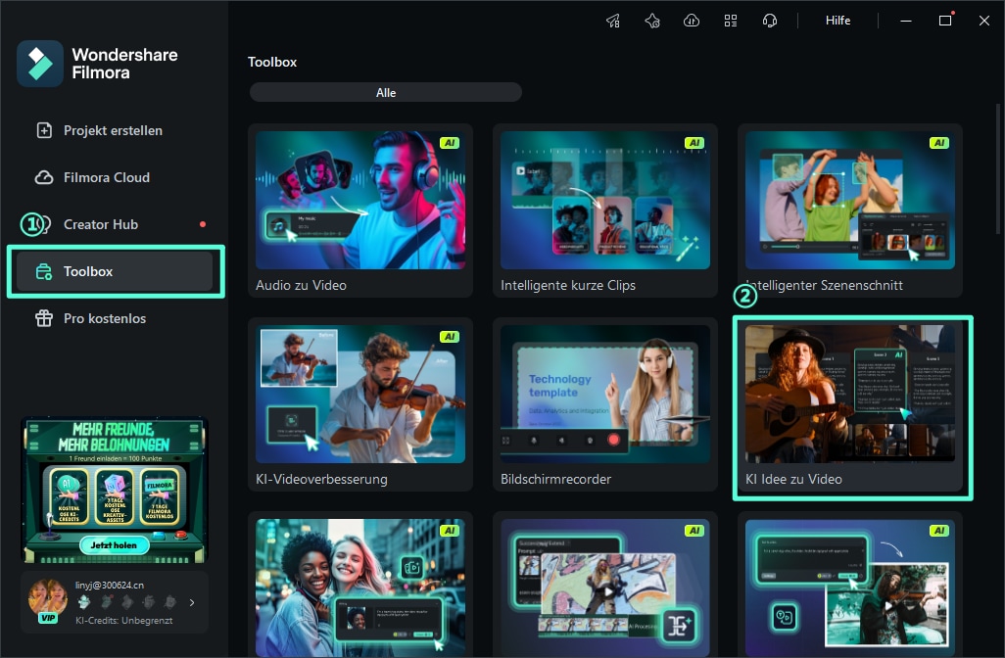Open the grid layout icon in title bar
This screenshot has height=658, width=1005.
[x=731, y=21]
